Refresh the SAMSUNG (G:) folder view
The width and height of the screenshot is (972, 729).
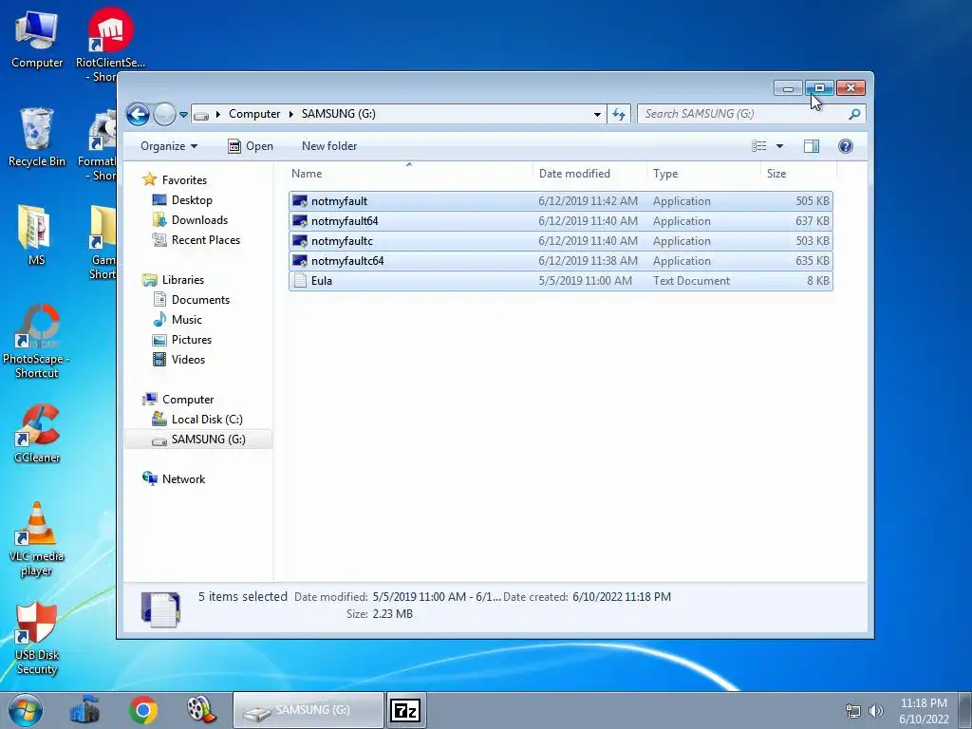click(619, 114)
